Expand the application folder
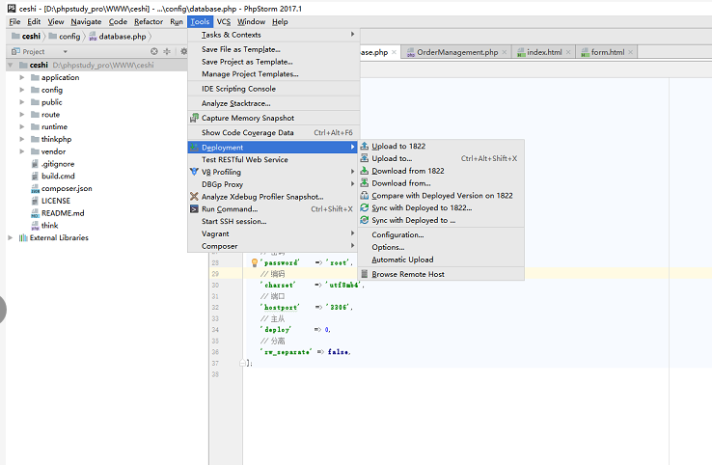This screenshot has height=465, width=712. tap(21, 77)
